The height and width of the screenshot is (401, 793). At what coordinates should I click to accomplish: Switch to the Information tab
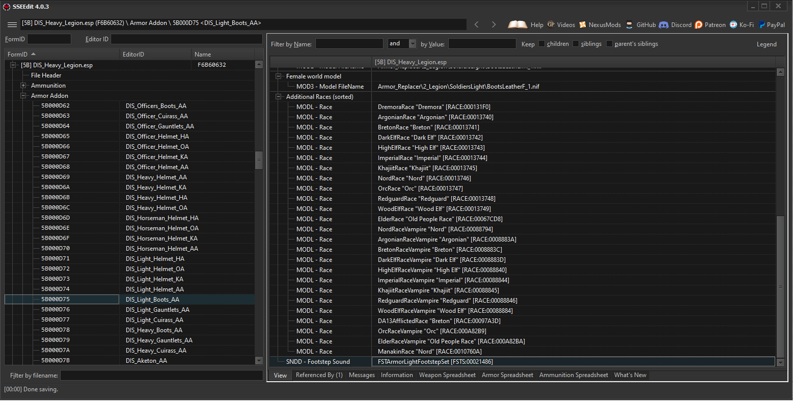397,375
